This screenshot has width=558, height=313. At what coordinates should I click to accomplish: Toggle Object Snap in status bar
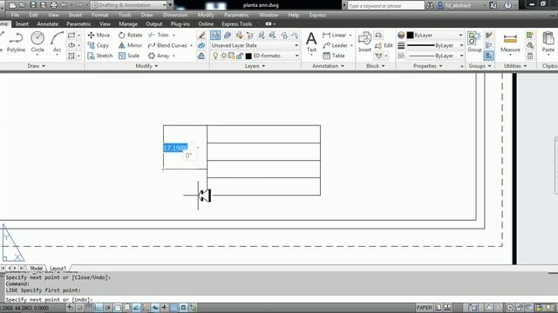117,308
